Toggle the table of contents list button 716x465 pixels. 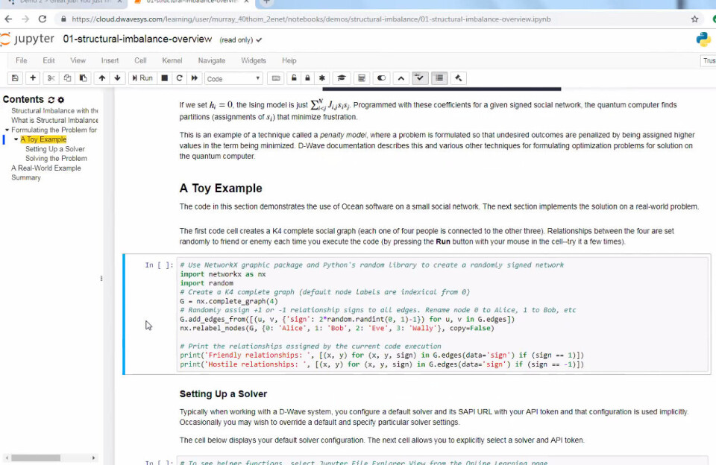[x=439, y=78]
